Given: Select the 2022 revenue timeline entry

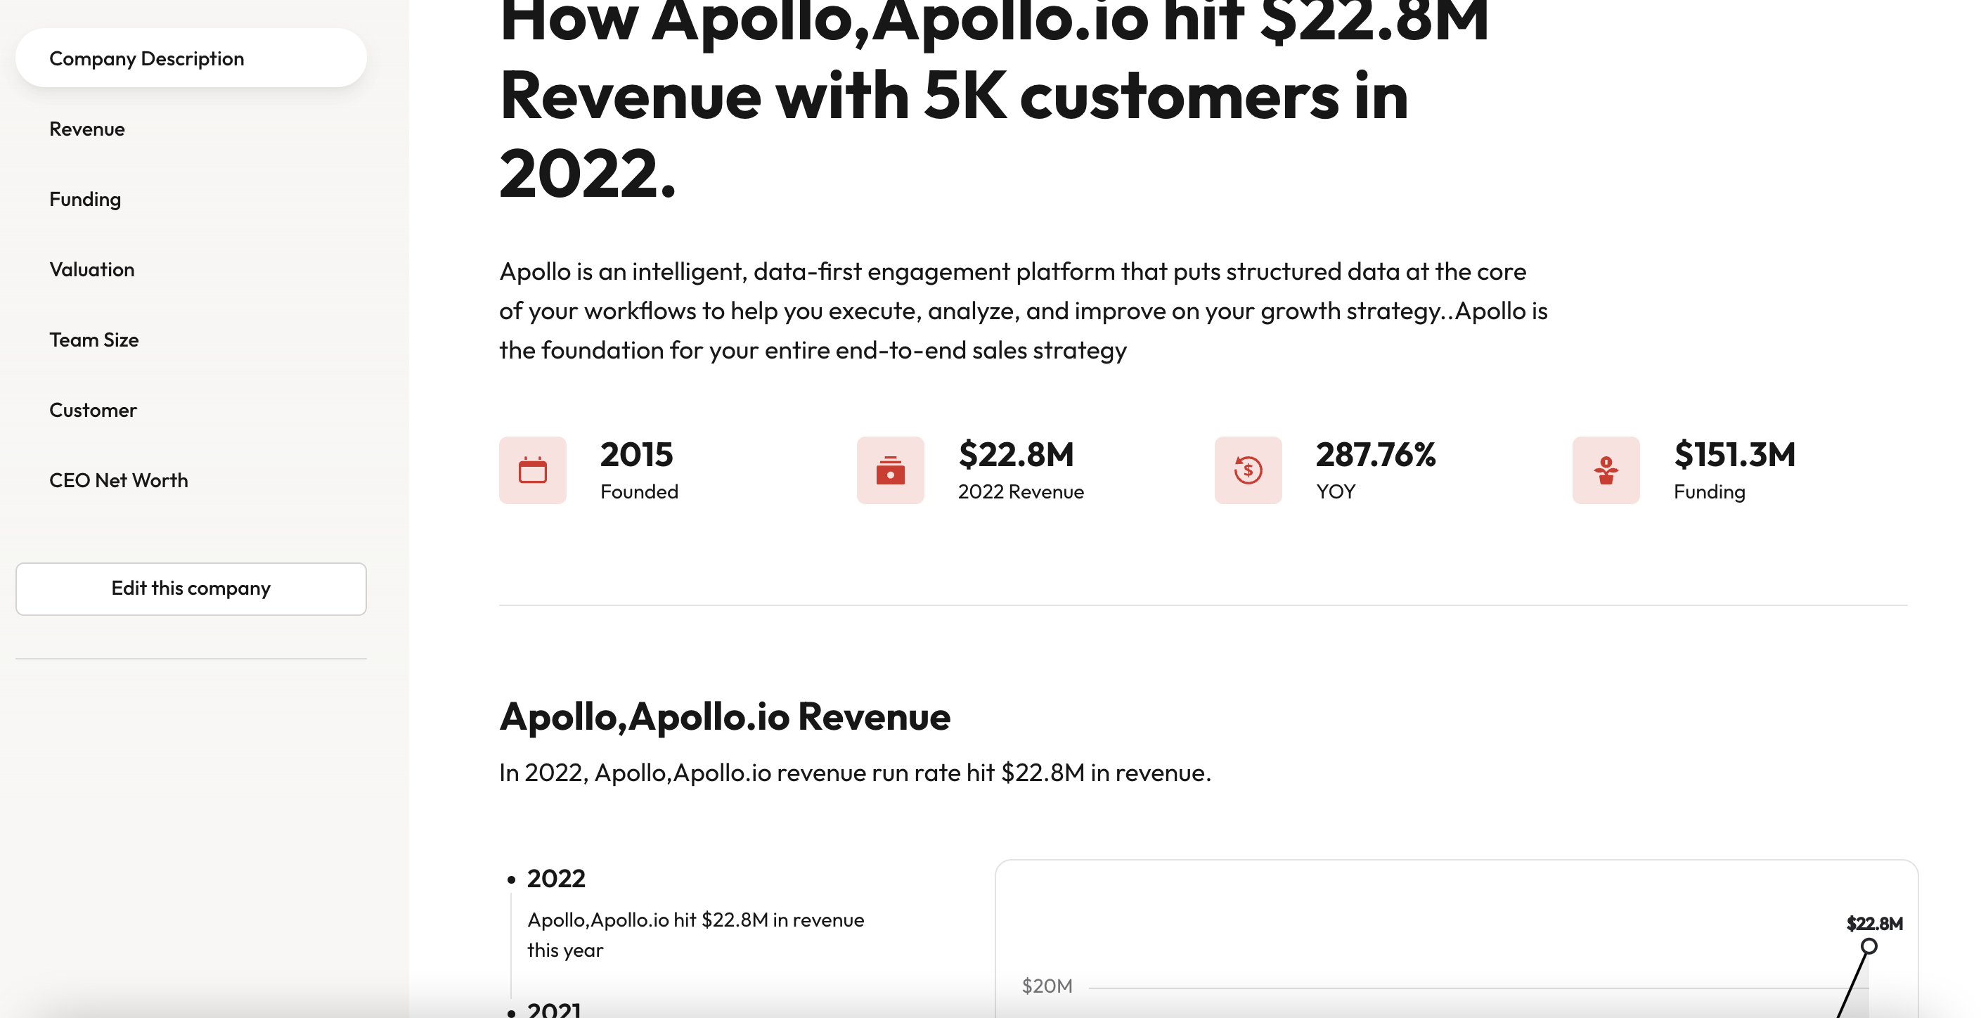Looking at the screenshot, I should (556, 879).
